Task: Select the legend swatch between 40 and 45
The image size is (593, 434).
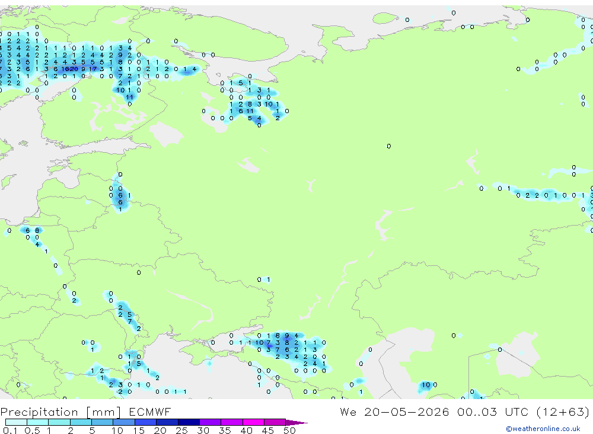Action: (253, 422)
